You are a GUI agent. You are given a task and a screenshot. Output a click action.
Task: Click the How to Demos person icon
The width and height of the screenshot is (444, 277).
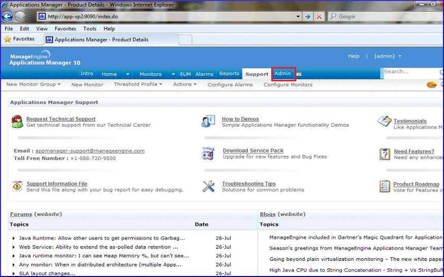(x=208, y=121)
